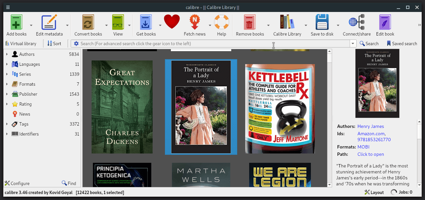Viewport: 425px width, 200px height.
Task: Follow the Henry James author link
Action: click(370, 126)
